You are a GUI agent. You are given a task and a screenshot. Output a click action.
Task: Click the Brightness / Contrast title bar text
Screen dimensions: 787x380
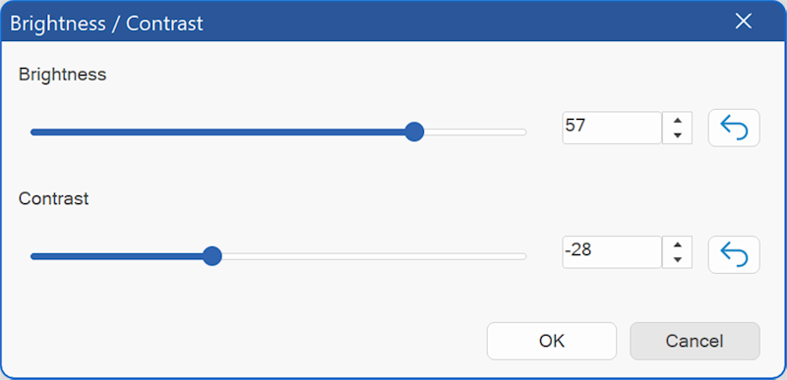click(x=106, y=23)
